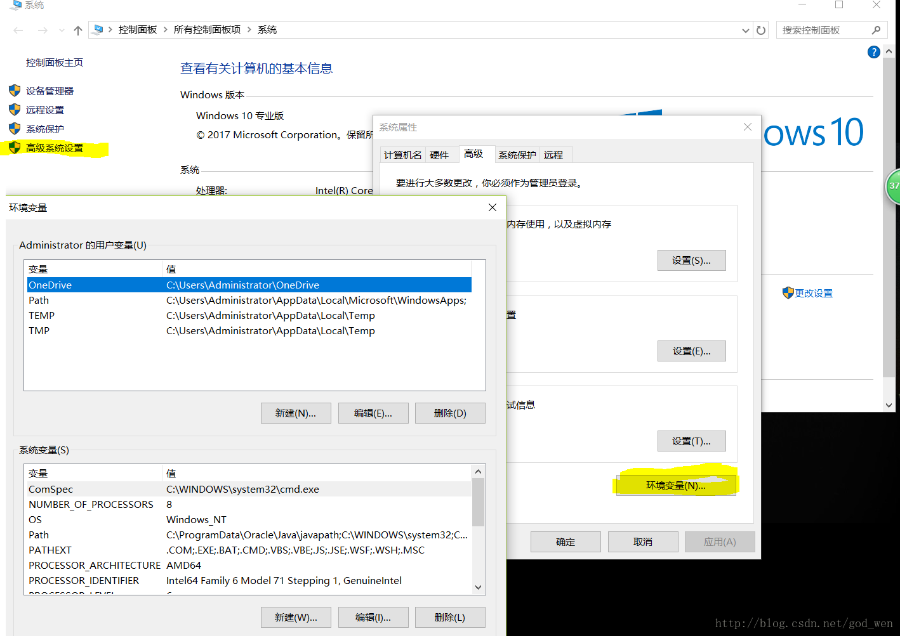The height and width of the screenshot is (636, 900).
Task: Go up one level with the Up arrow
Action: tap(78, 30)
